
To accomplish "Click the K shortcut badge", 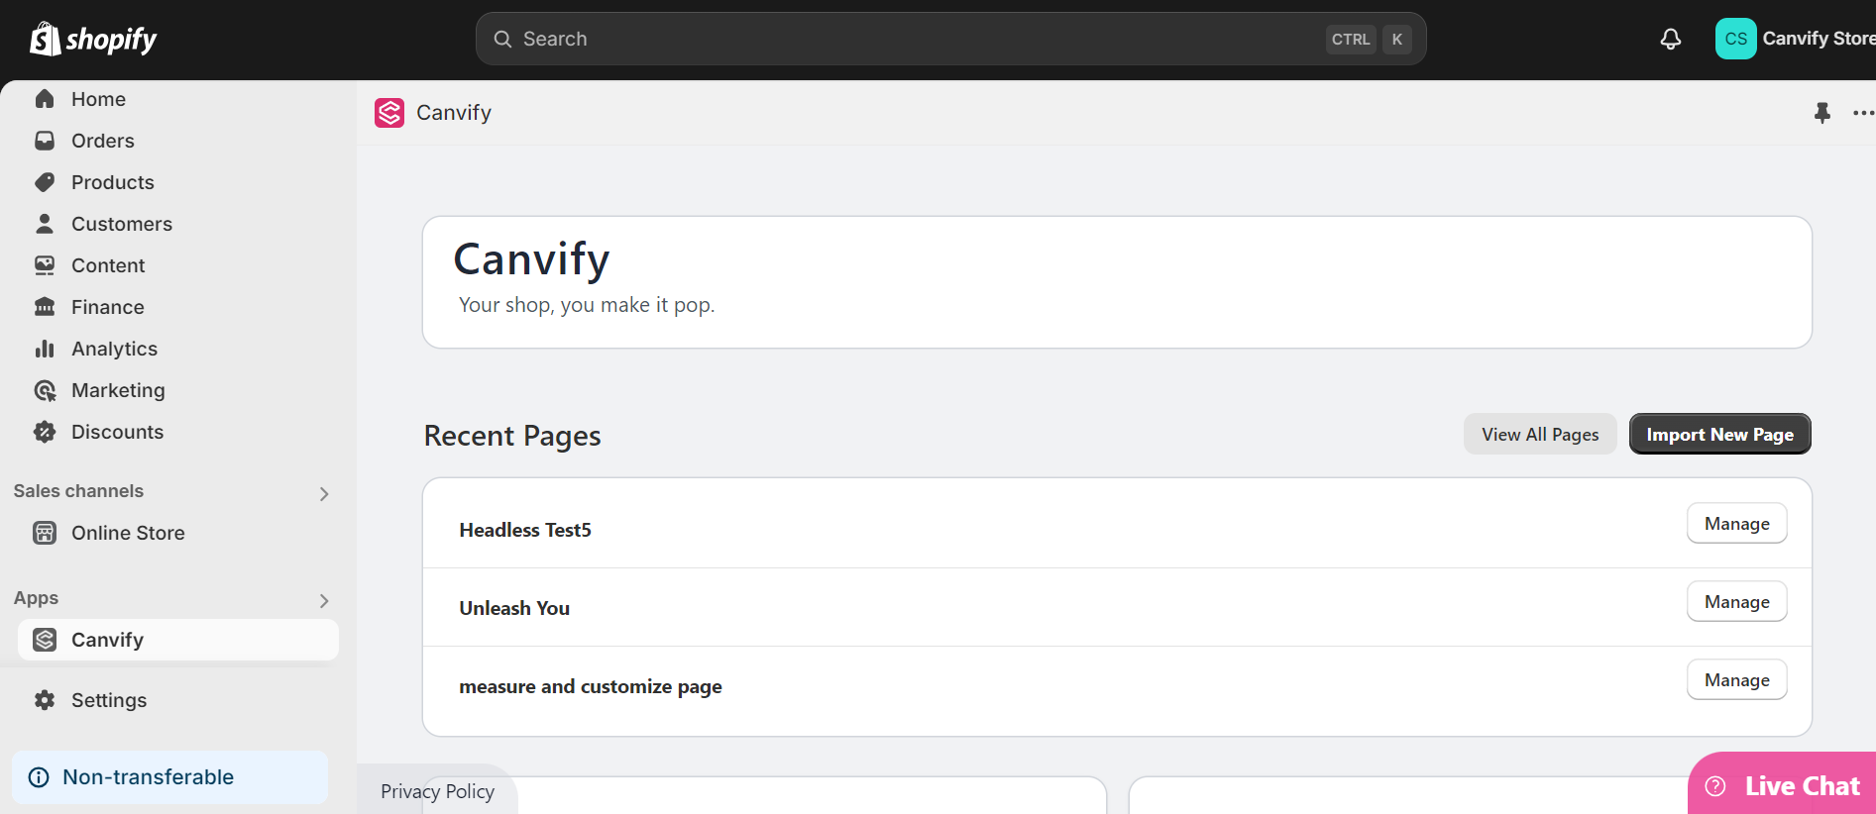I will click(x=1397, y=39).
